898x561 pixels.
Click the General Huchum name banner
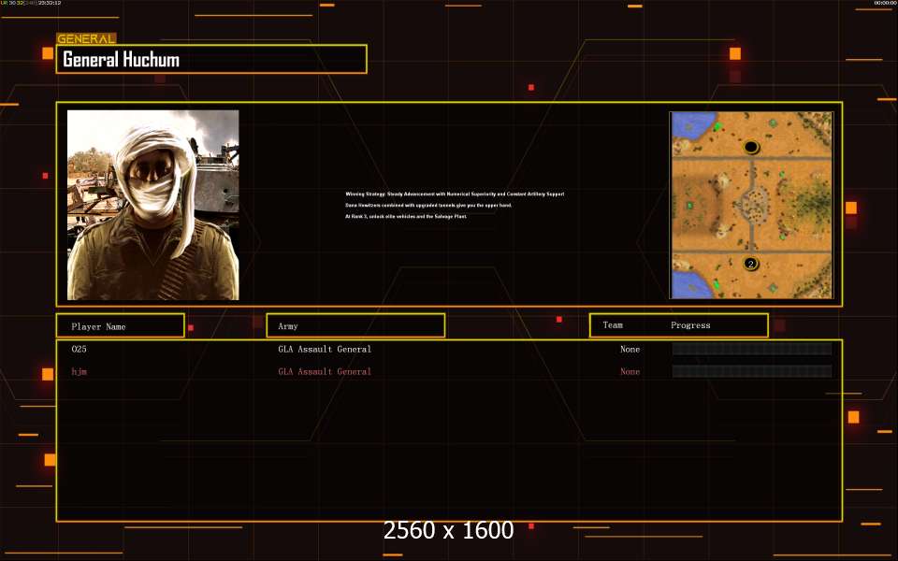point(211,60)
